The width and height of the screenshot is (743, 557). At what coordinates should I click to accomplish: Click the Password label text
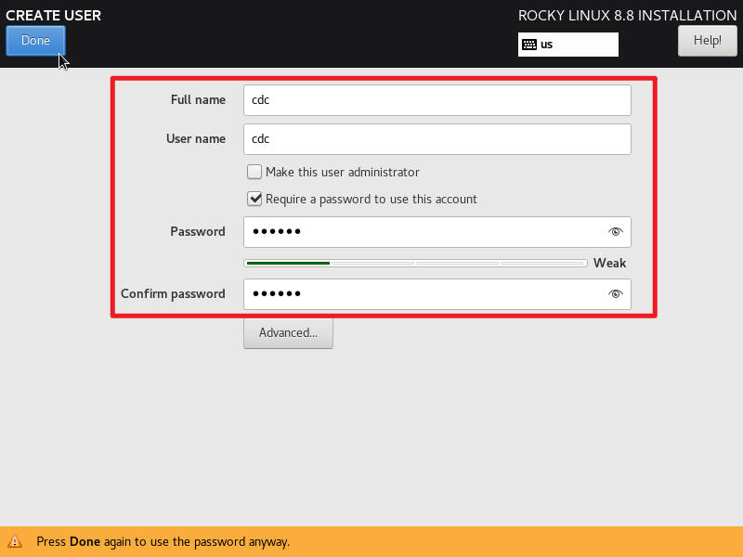pos(198,231)
